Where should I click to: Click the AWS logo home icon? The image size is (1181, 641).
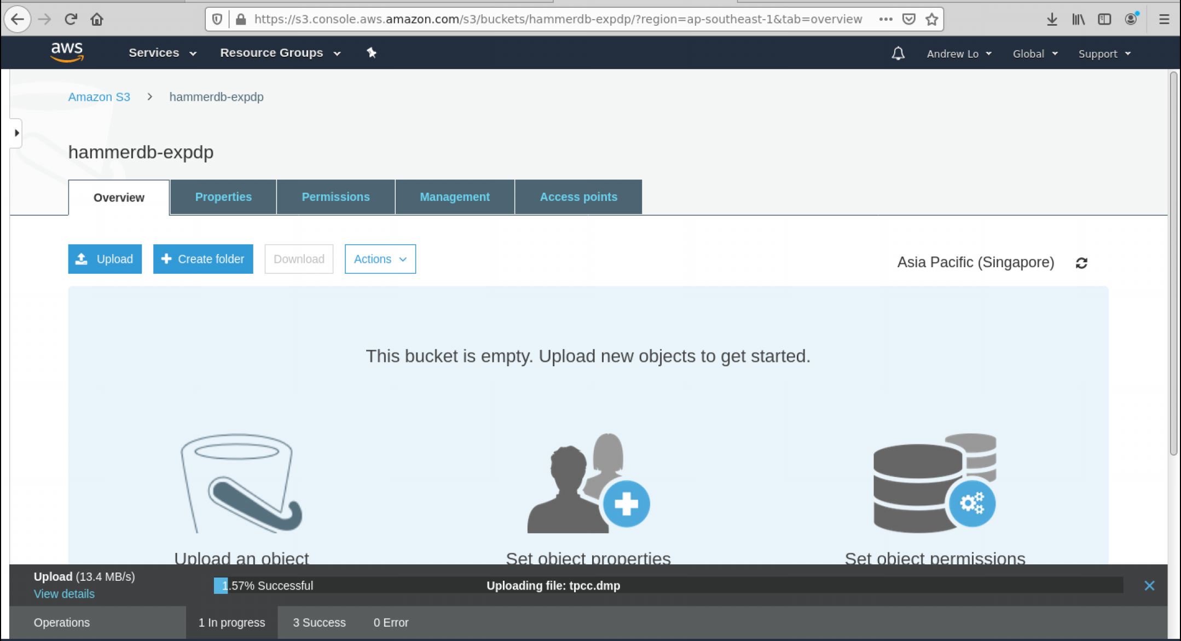point(67,53)
